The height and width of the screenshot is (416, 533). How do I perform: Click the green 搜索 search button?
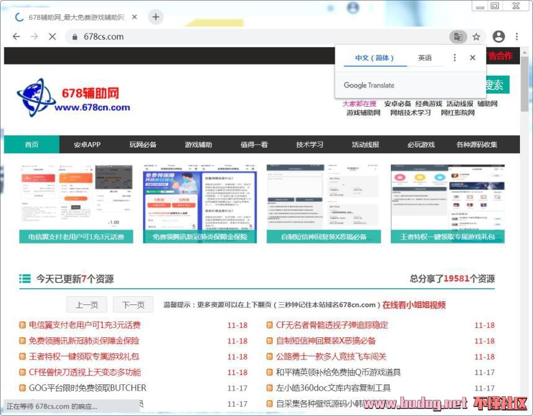click(x=496, y=84)
